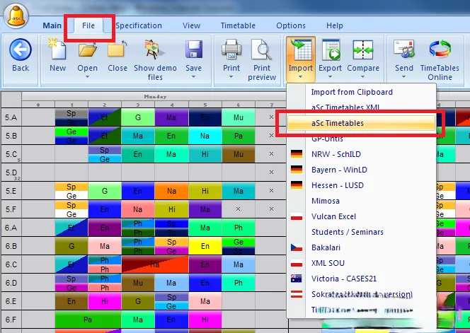
Task: Click the aSc bell application button
Action: (x=16, y=17)
